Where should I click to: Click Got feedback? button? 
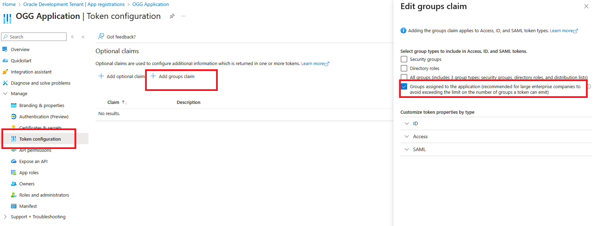pos(117,37)
